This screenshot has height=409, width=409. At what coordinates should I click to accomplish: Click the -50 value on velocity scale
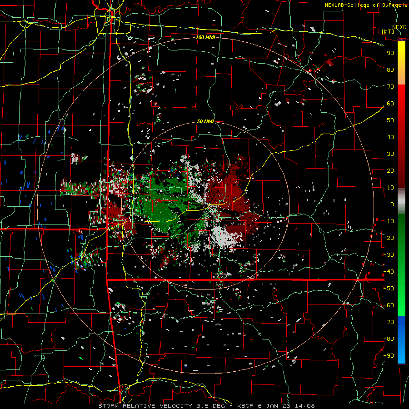[389, 289]
